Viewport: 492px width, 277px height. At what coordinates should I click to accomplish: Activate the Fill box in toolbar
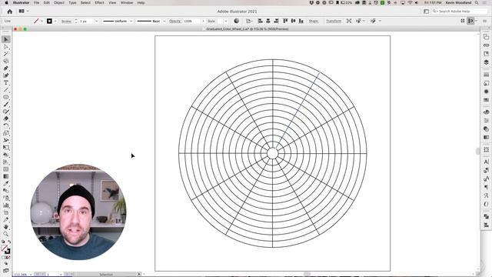click(x=4, y=249)
